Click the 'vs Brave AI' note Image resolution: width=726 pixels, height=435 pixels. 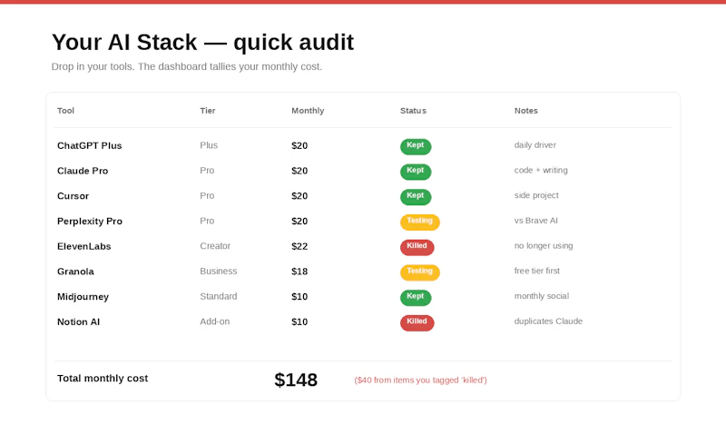click(535, 221)
